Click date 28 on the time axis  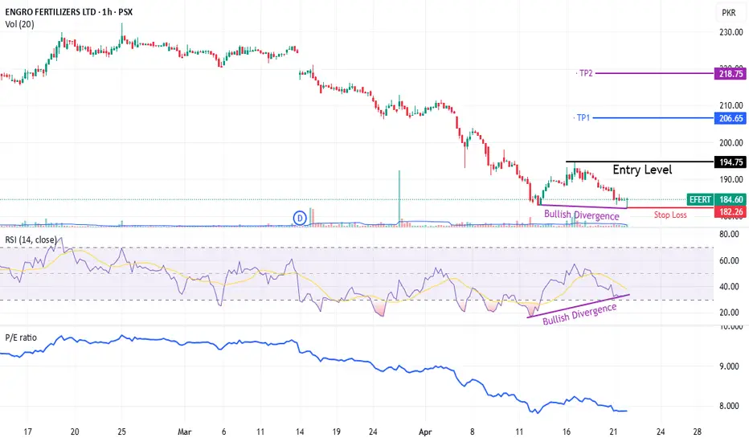698,432
